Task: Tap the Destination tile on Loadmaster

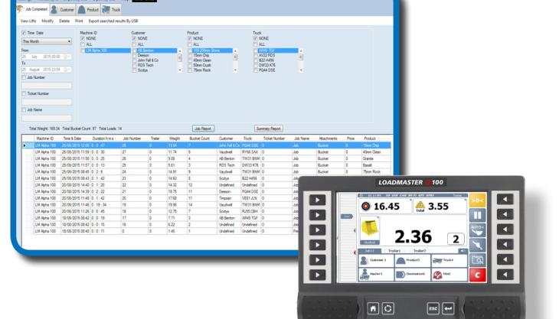Action: tap(413, 275)
